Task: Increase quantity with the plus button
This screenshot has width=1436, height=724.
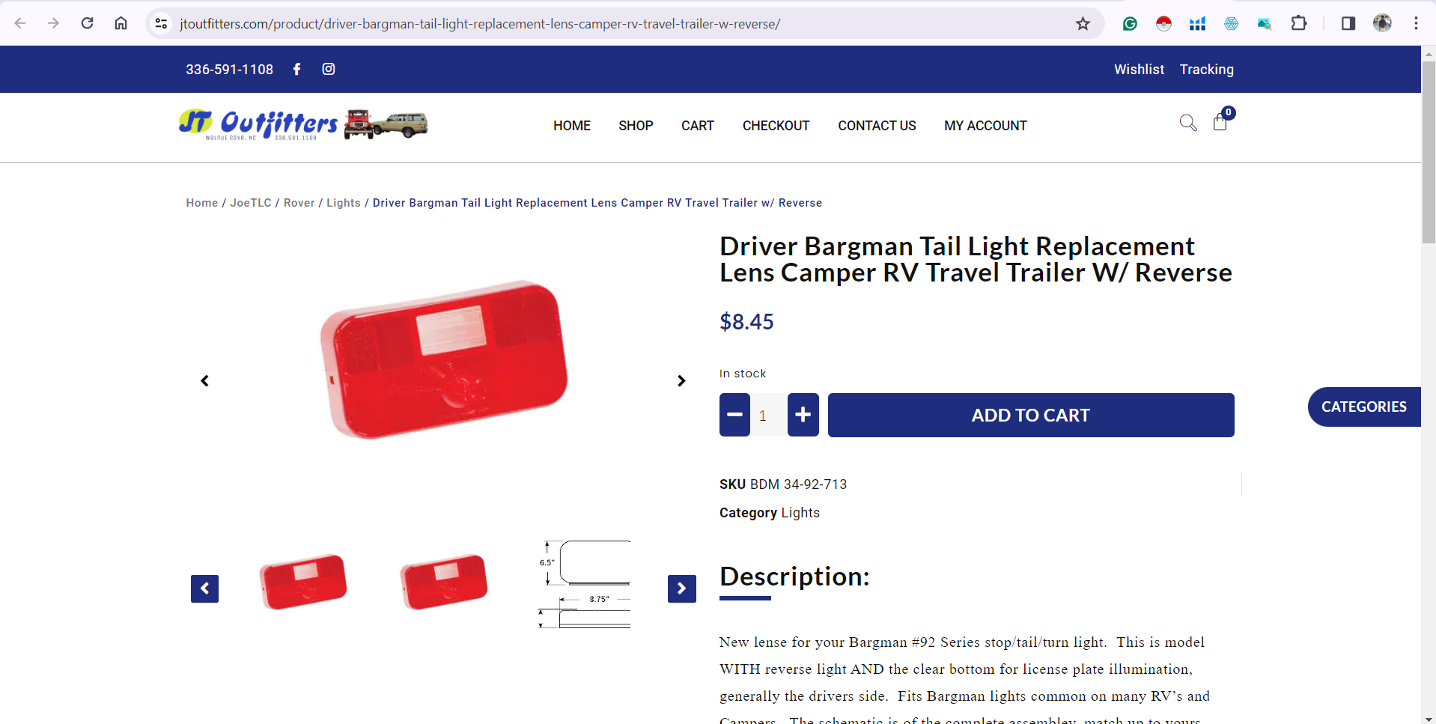Action: (803, 415)
